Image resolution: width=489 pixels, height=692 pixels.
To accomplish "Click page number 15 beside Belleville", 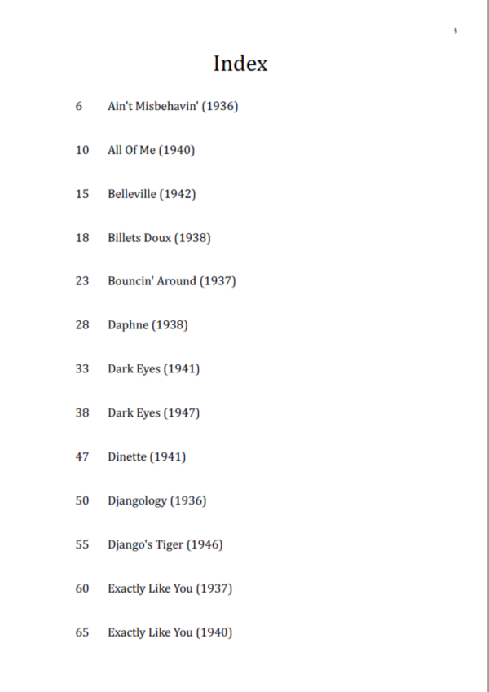I will [x=82, y=194].
